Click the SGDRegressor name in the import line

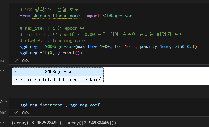(x=117, y=16)
